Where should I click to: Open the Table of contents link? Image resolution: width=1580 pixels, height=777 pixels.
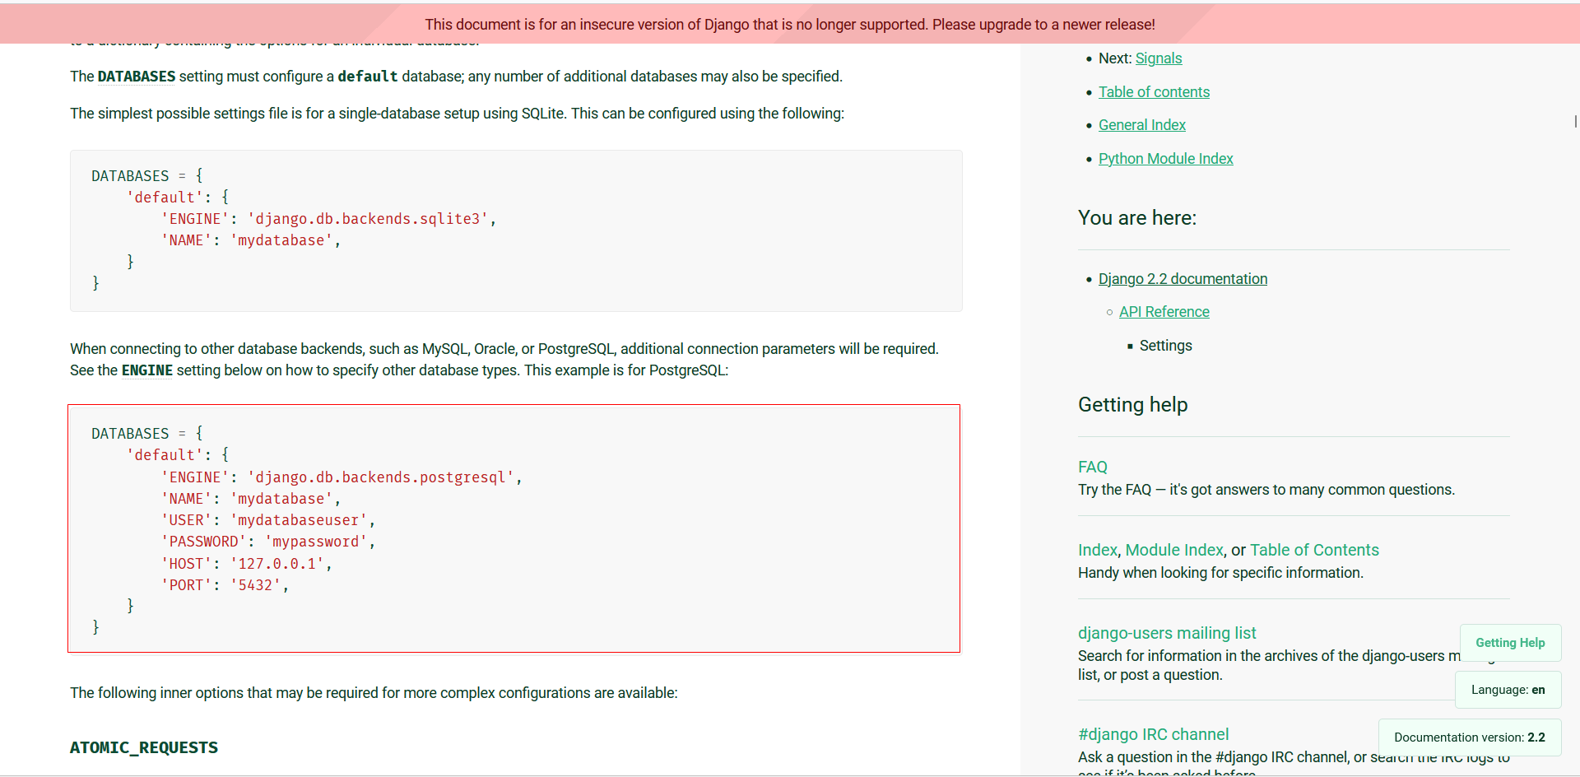(x=1154, y=92)
